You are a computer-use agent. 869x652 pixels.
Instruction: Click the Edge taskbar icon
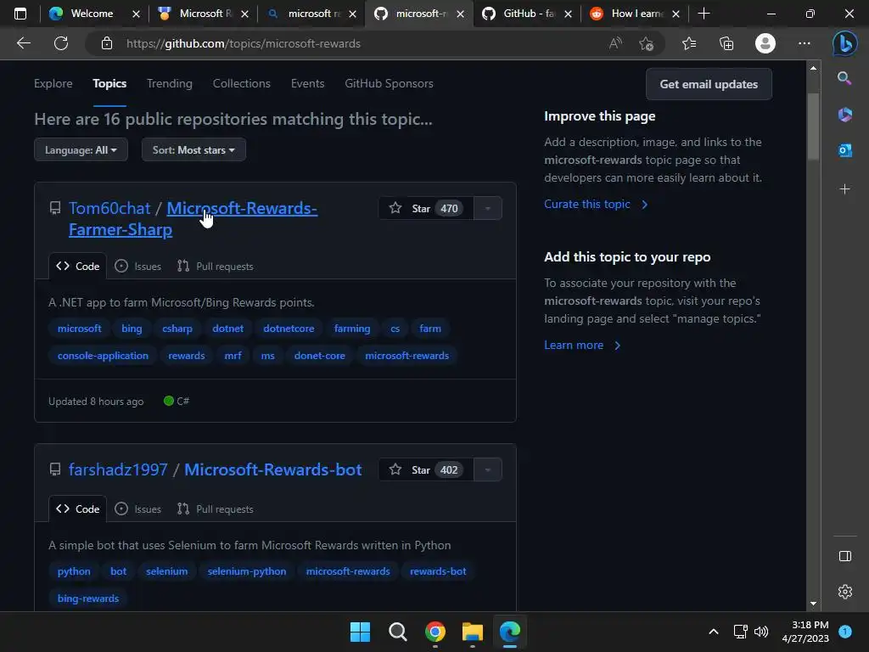(510, 632)
